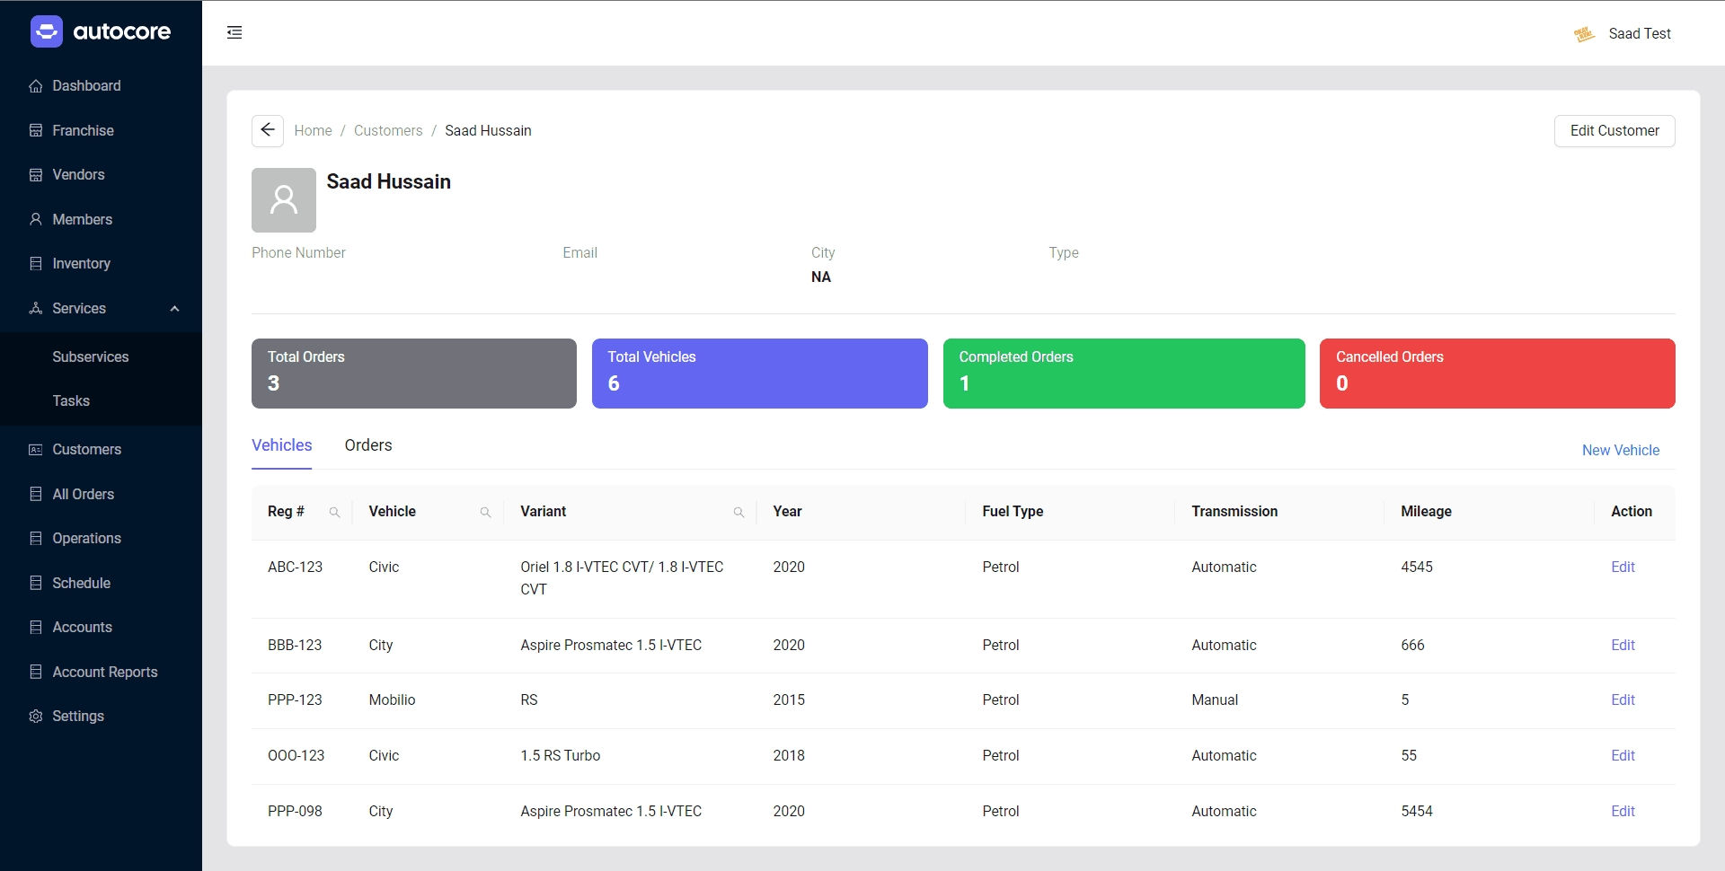The image size is (1725, 871).
Task: Open Accounts in the sidebar
Action: coord(82,627)
